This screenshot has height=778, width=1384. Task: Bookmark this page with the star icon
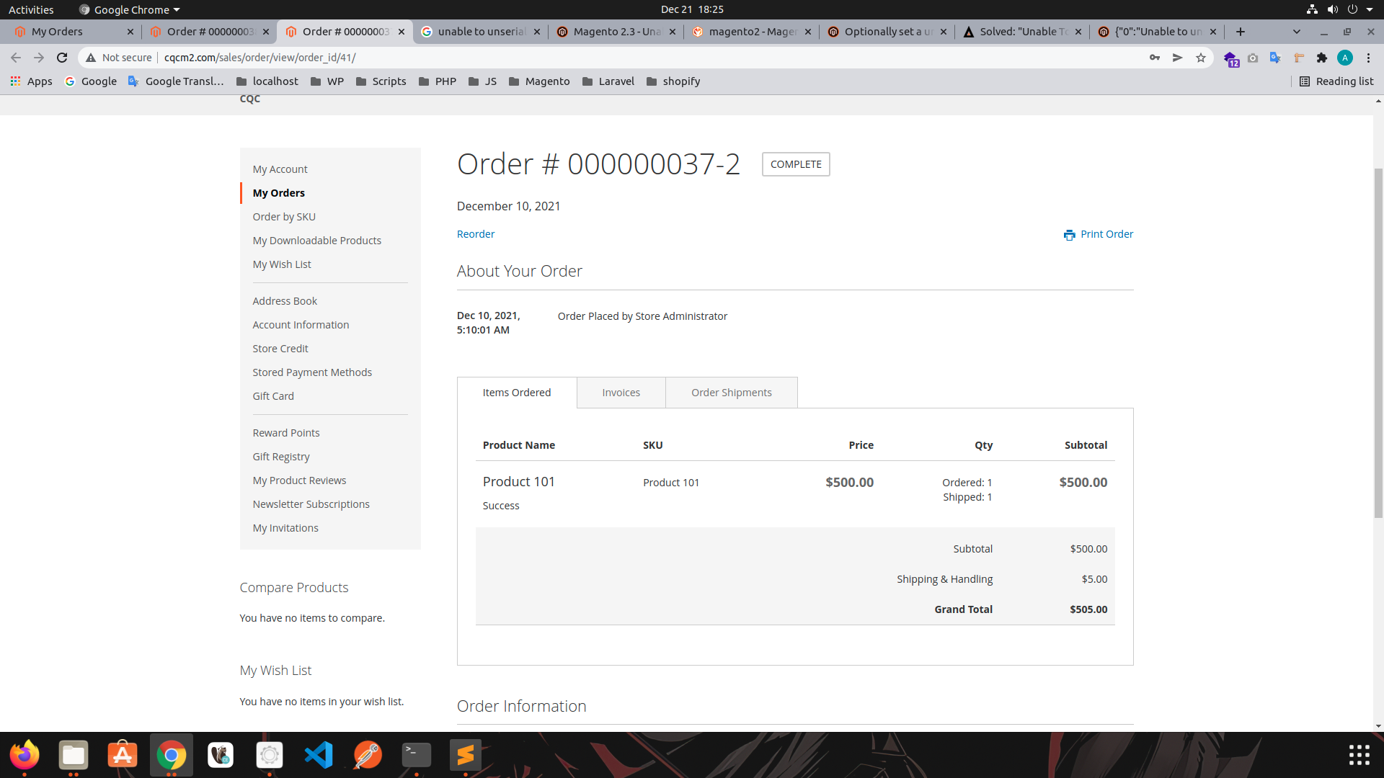coord(1200,58)
